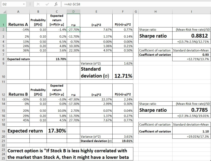Click cell B5 showing 0.20
The width and height of the screenshot is (211, 161).
[38, 46]
